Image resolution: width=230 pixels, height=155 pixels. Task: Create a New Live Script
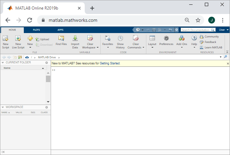click(18, 42)
